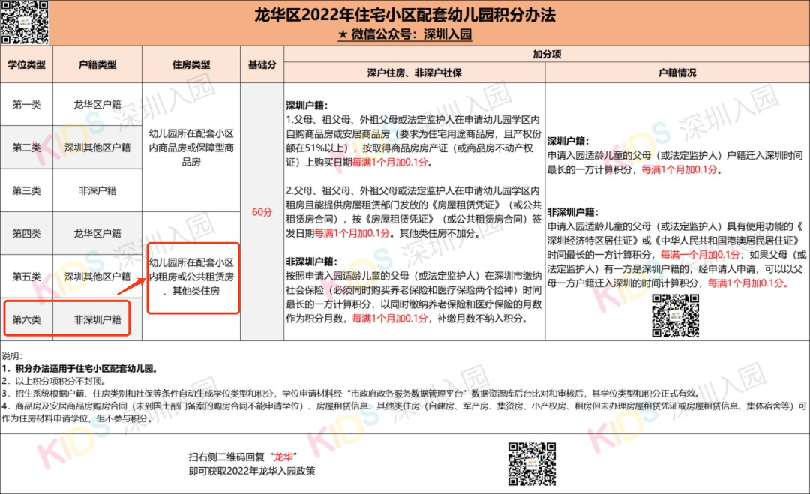Image resolution: width=810 pixels, height=494 pixels.
Task: Click the subtitle ★ 微信公众号：深圳入园
Action: [405, 34]
